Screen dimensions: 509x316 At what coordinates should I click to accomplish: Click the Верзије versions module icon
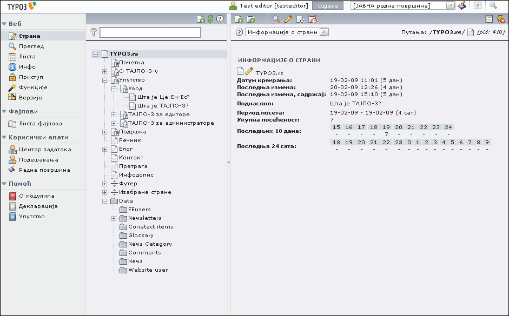pyautogui.click(x=12, y=97)
